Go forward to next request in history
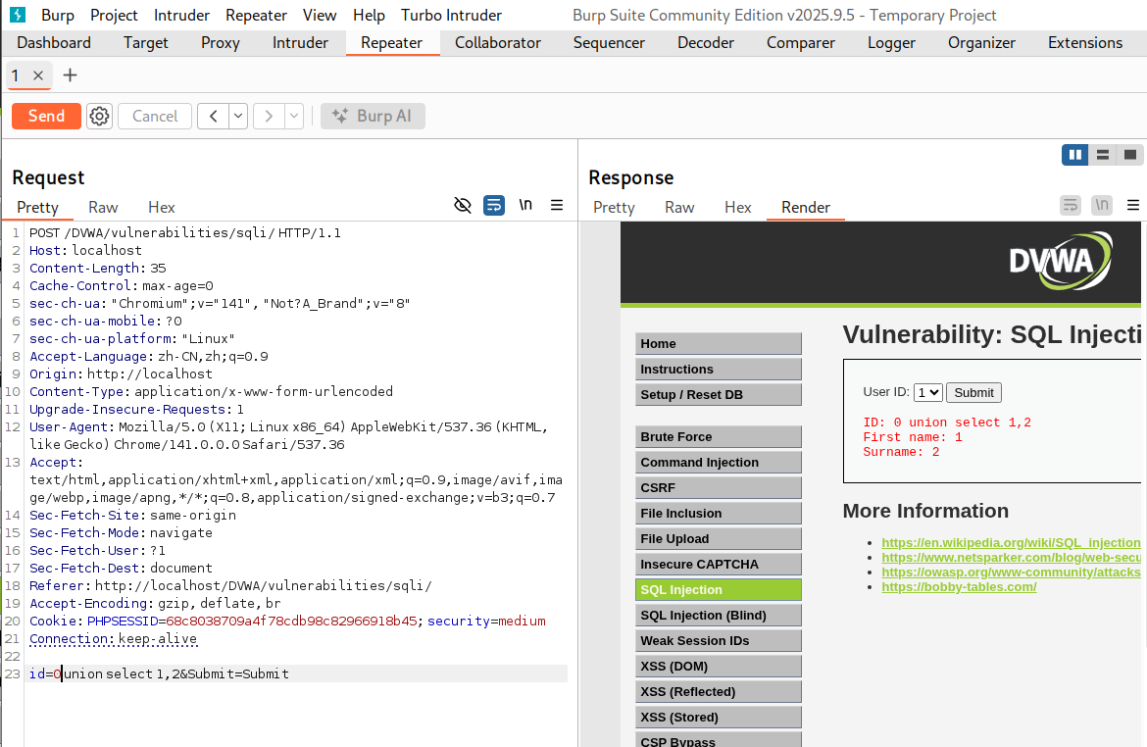The width and height of the screenshot is (1147, 747). pyautogui.click(x=269, y=117)
